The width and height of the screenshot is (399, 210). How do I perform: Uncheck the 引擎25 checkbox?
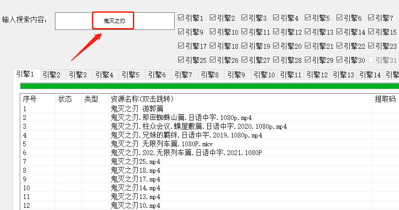click(181, 60)
